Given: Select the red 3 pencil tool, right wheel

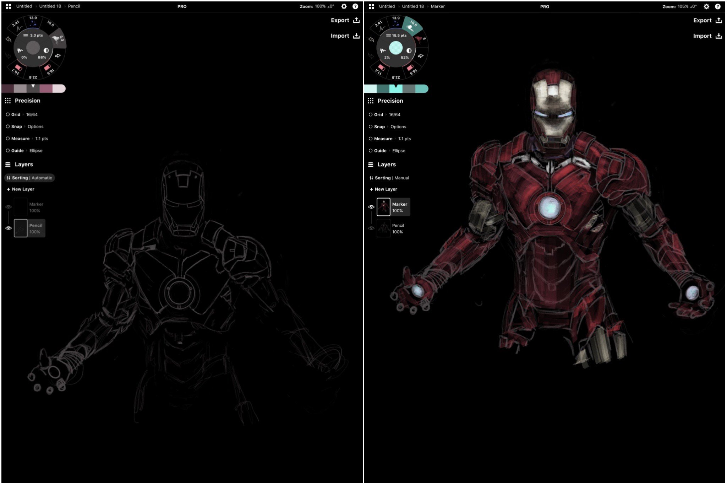Looking at the screenshot, I should tap(420, 39).
